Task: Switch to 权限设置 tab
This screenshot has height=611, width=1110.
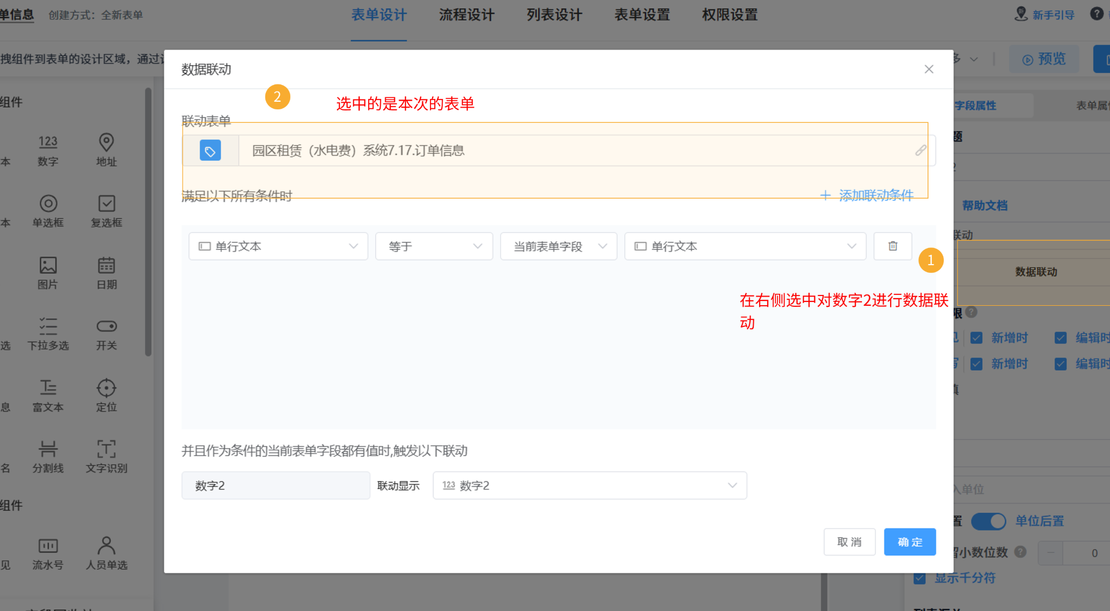Action: (x=730, y=15)
